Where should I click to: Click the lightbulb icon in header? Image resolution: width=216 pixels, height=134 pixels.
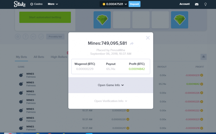(x=205, y=4)
